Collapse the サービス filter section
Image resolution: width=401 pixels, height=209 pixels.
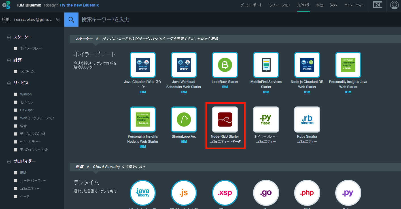9,83
